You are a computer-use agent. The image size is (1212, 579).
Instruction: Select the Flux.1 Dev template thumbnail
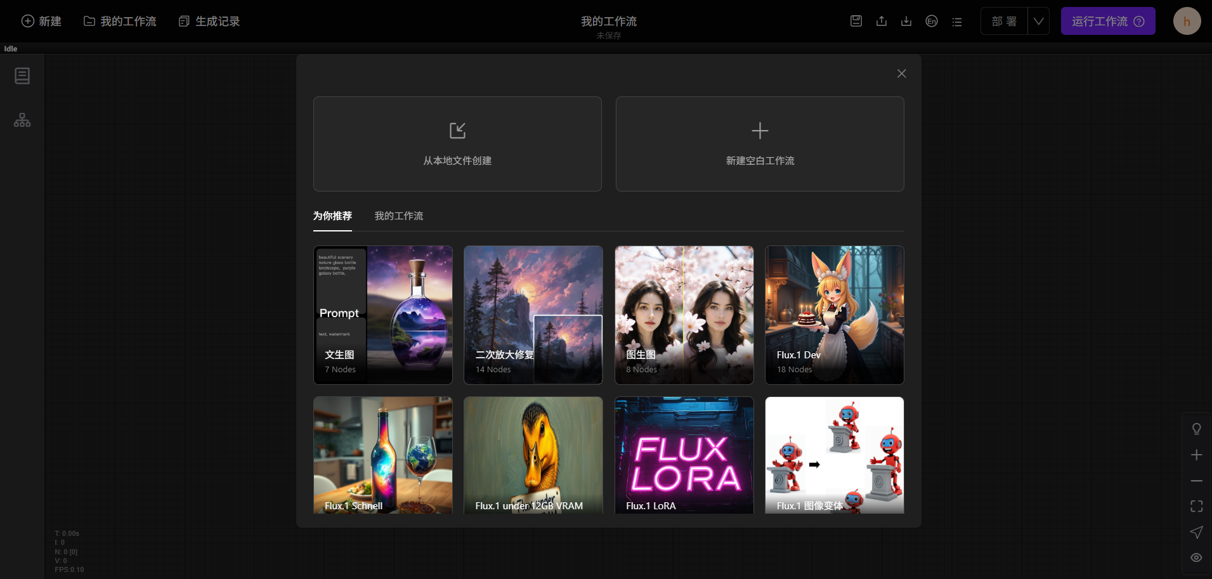[835, 315]
